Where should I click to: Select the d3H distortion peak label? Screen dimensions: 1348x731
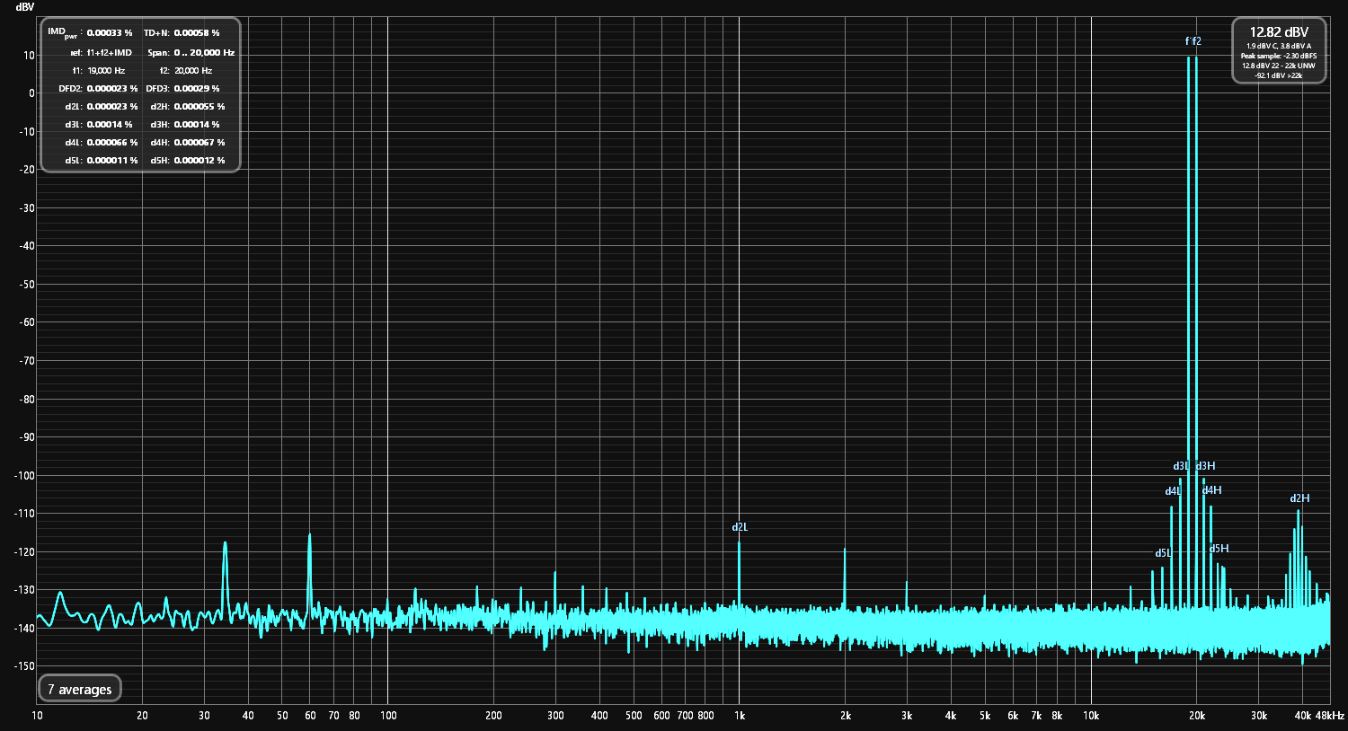[x=1206, y=466]
